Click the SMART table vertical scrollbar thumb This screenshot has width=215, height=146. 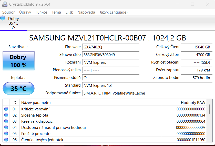coord(210,109)
